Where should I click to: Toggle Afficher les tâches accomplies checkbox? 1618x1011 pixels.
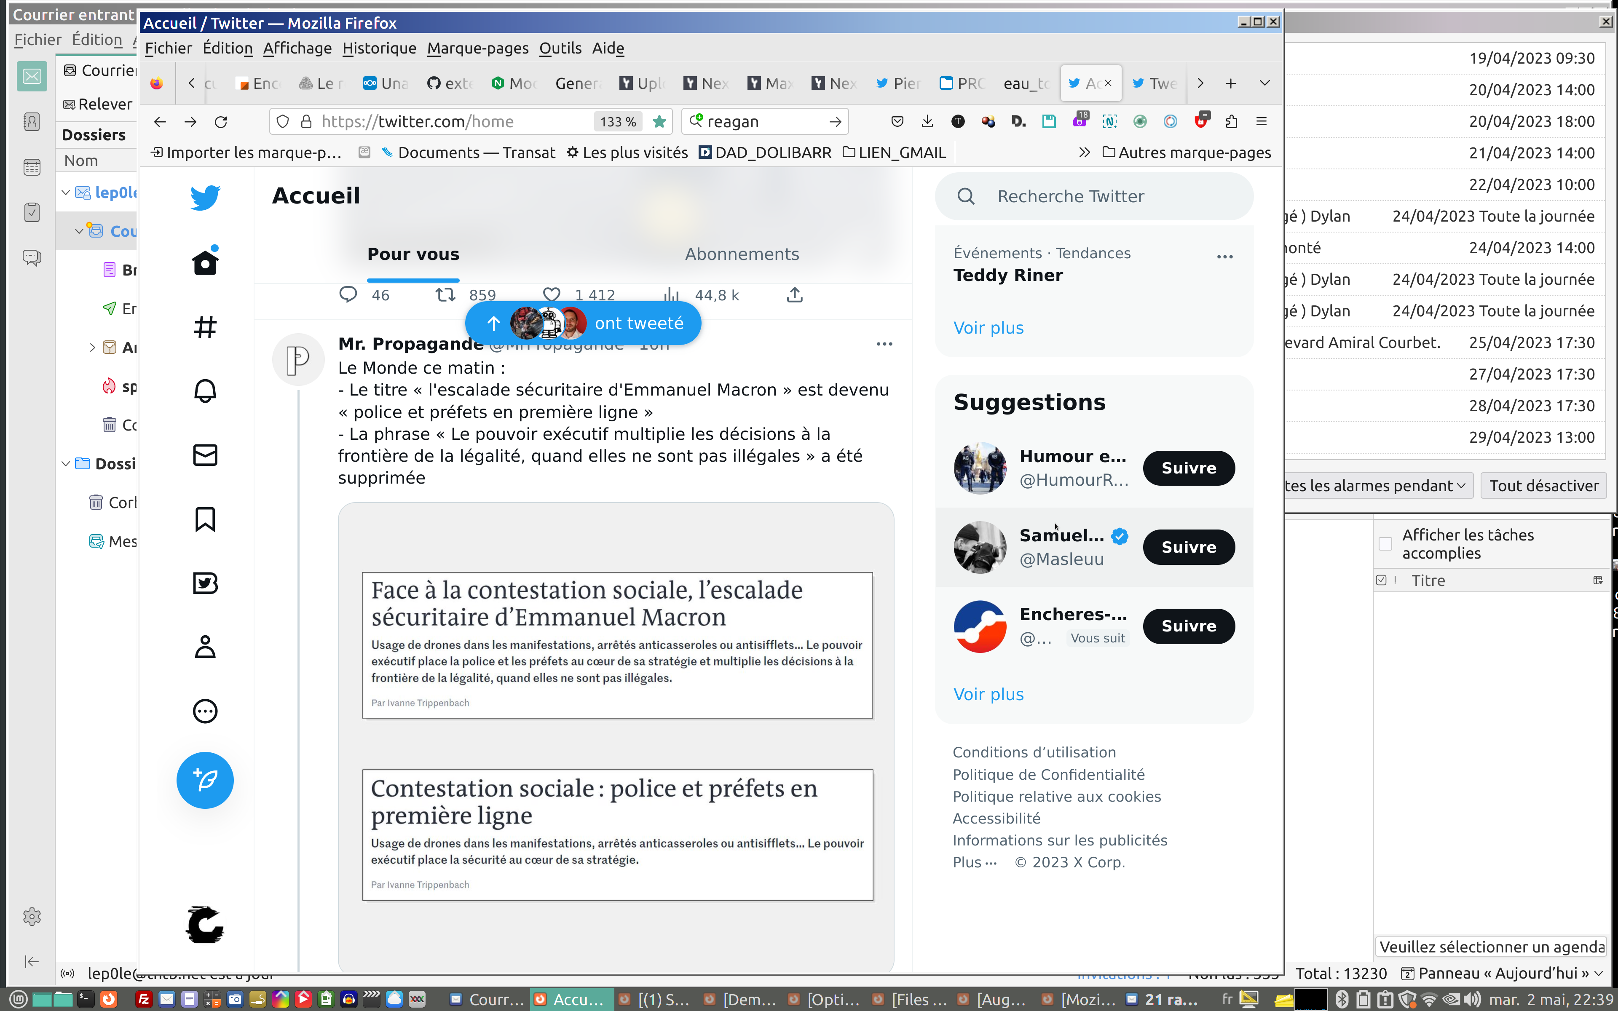coord(1385,543)
